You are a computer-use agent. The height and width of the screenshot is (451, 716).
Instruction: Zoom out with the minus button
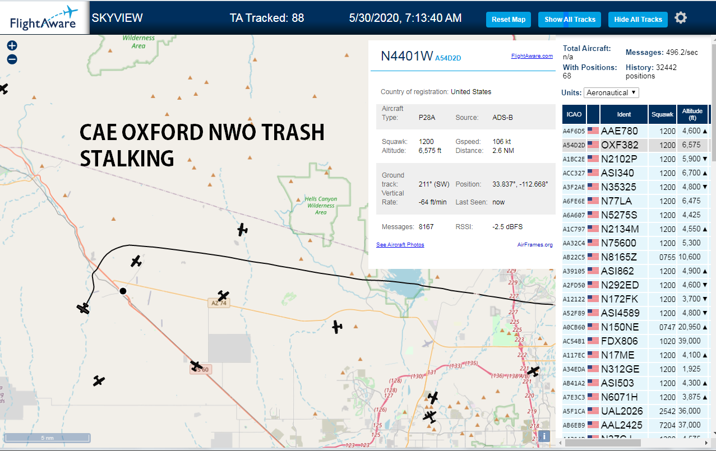(12, 59)
